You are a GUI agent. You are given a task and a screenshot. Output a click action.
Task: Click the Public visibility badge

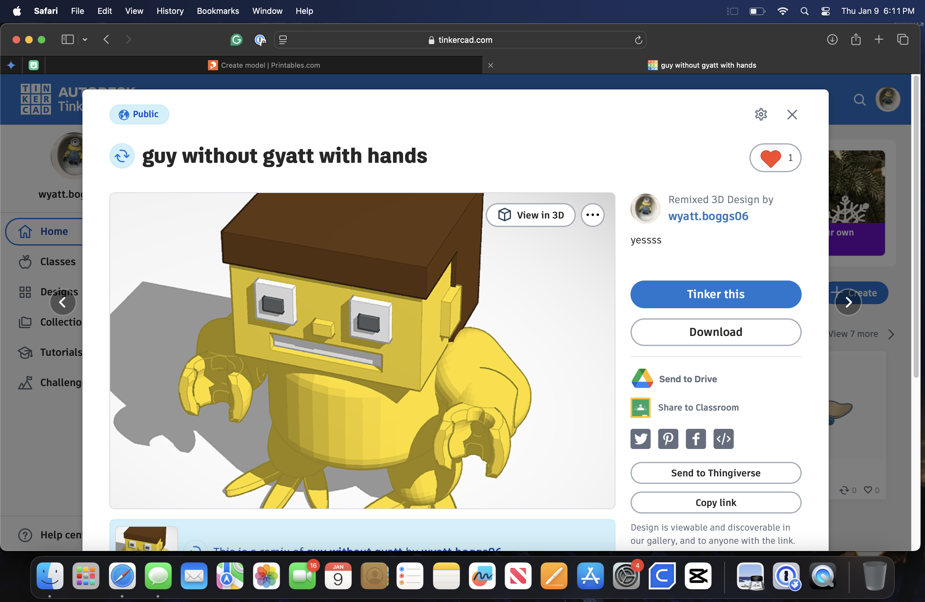point(139,114)
